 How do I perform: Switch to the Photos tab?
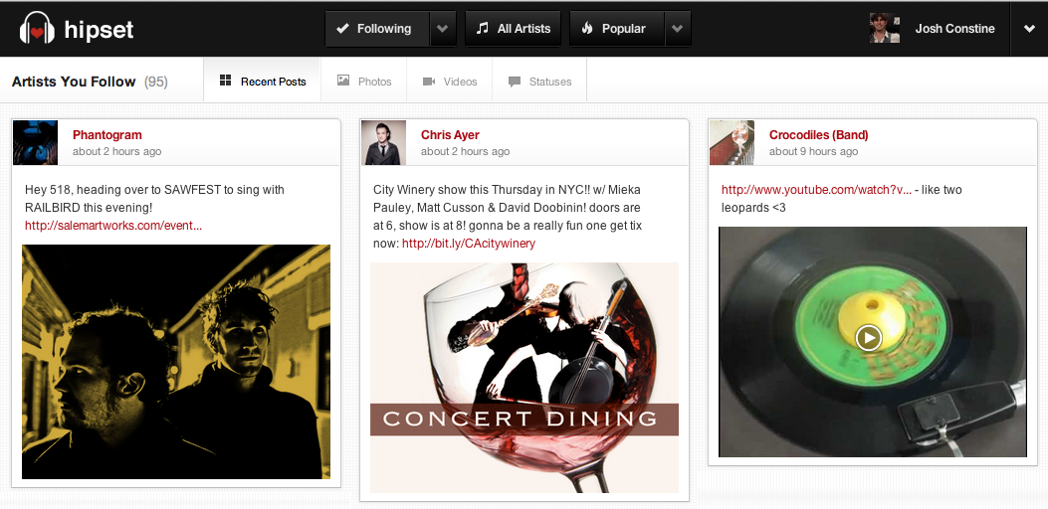tap(364, 82)
